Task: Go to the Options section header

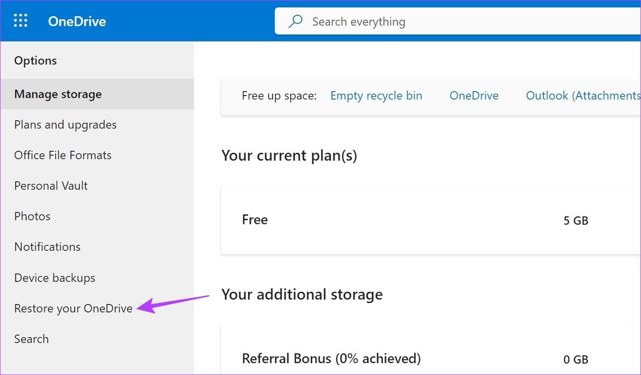Action: pos(35,60)
